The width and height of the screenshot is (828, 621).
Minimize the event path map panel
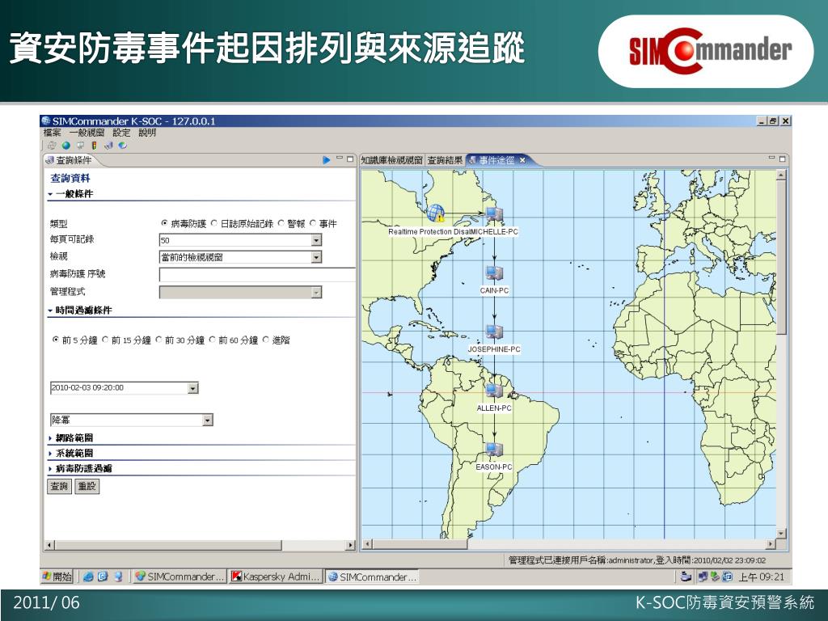(771, 158)
